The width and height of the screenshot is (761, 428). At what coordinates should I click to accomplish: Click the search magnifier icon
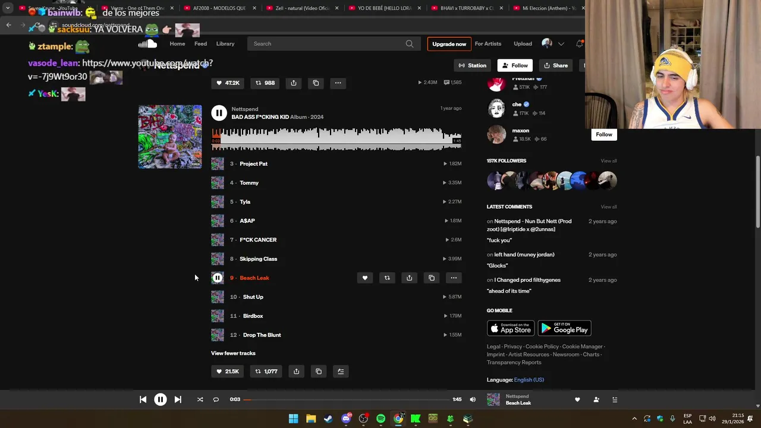[x=410, y=43]
